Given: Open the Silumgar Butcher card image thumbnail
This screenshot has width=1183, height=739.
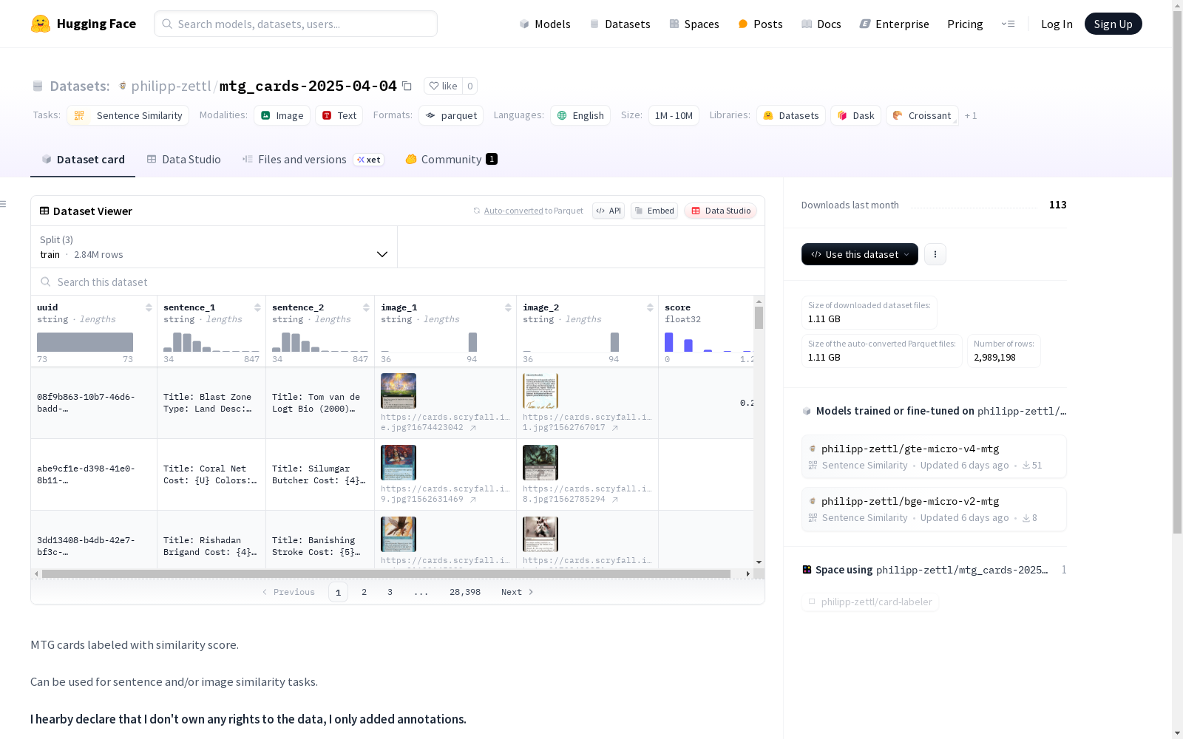Looking at the screenshot, I should (x=540, y=463).
